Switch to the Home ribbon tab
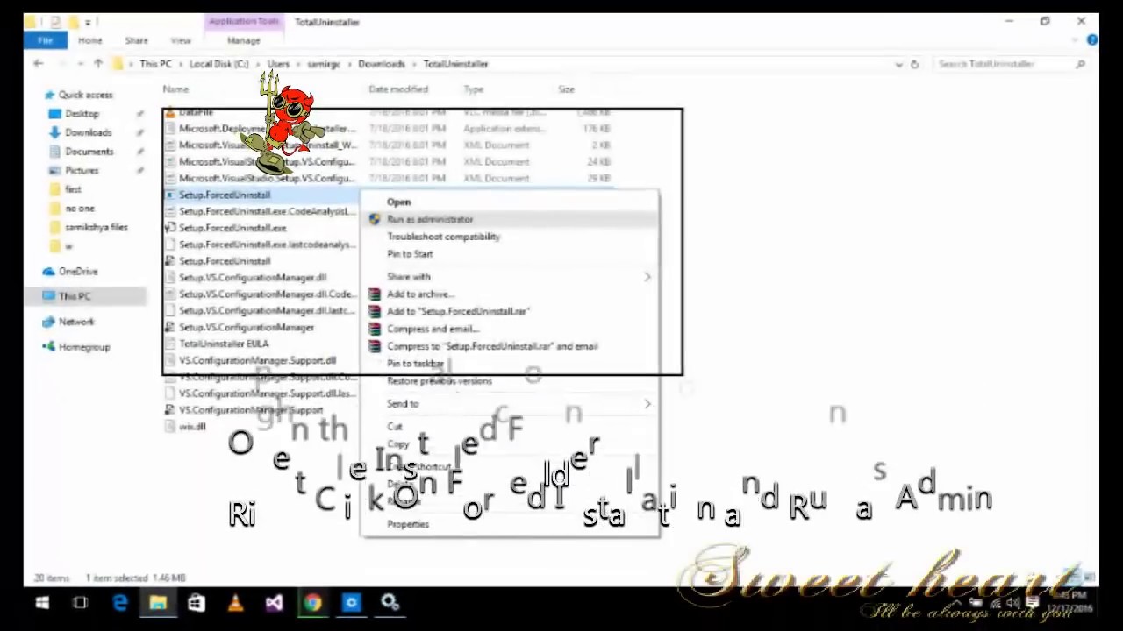 coord(89,40)
